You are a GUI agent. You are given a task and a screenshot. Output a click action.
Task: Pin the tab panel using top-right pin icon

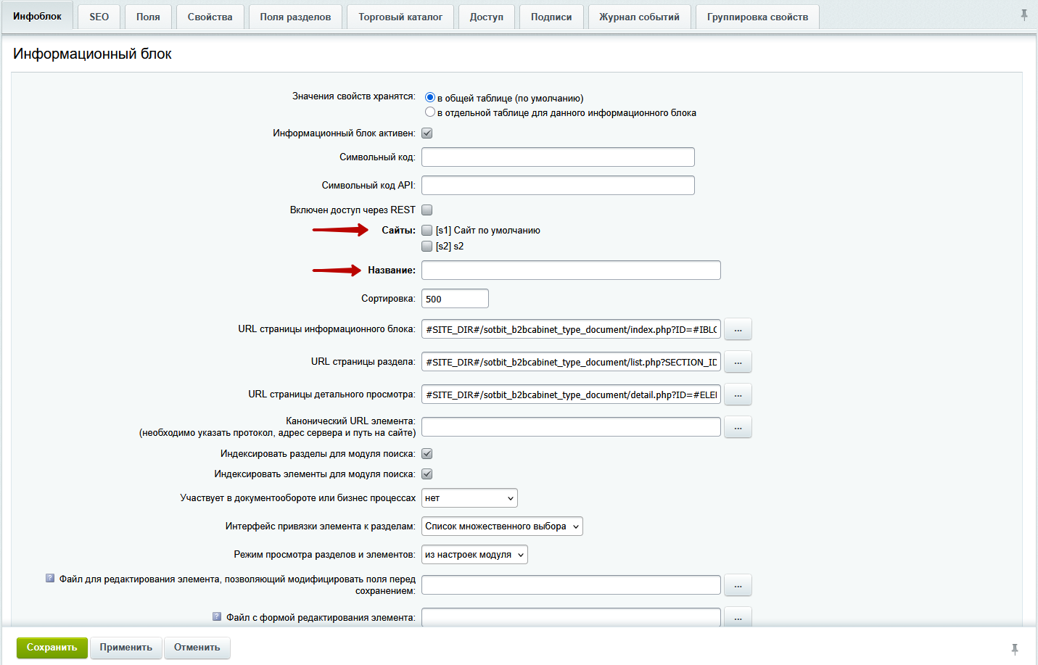[1025, 12]
